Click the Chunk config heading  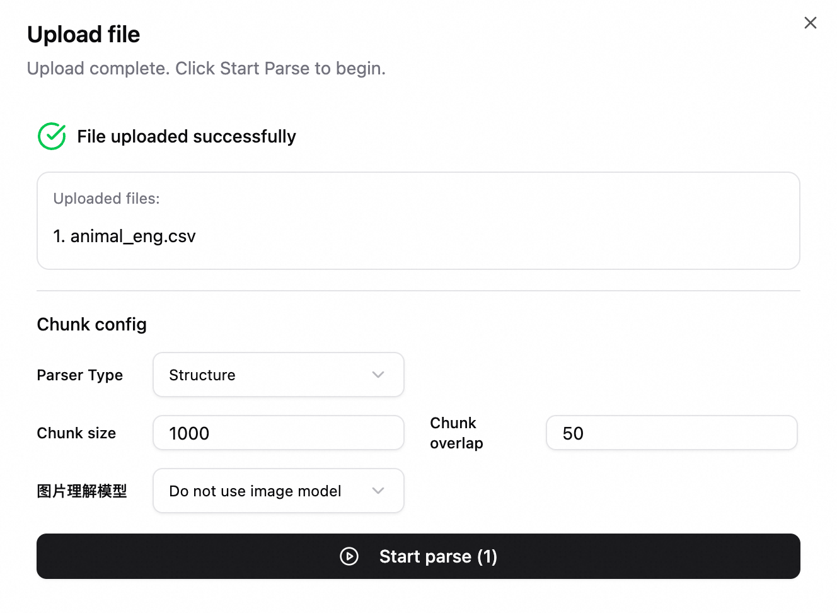(x=92, y=324)
